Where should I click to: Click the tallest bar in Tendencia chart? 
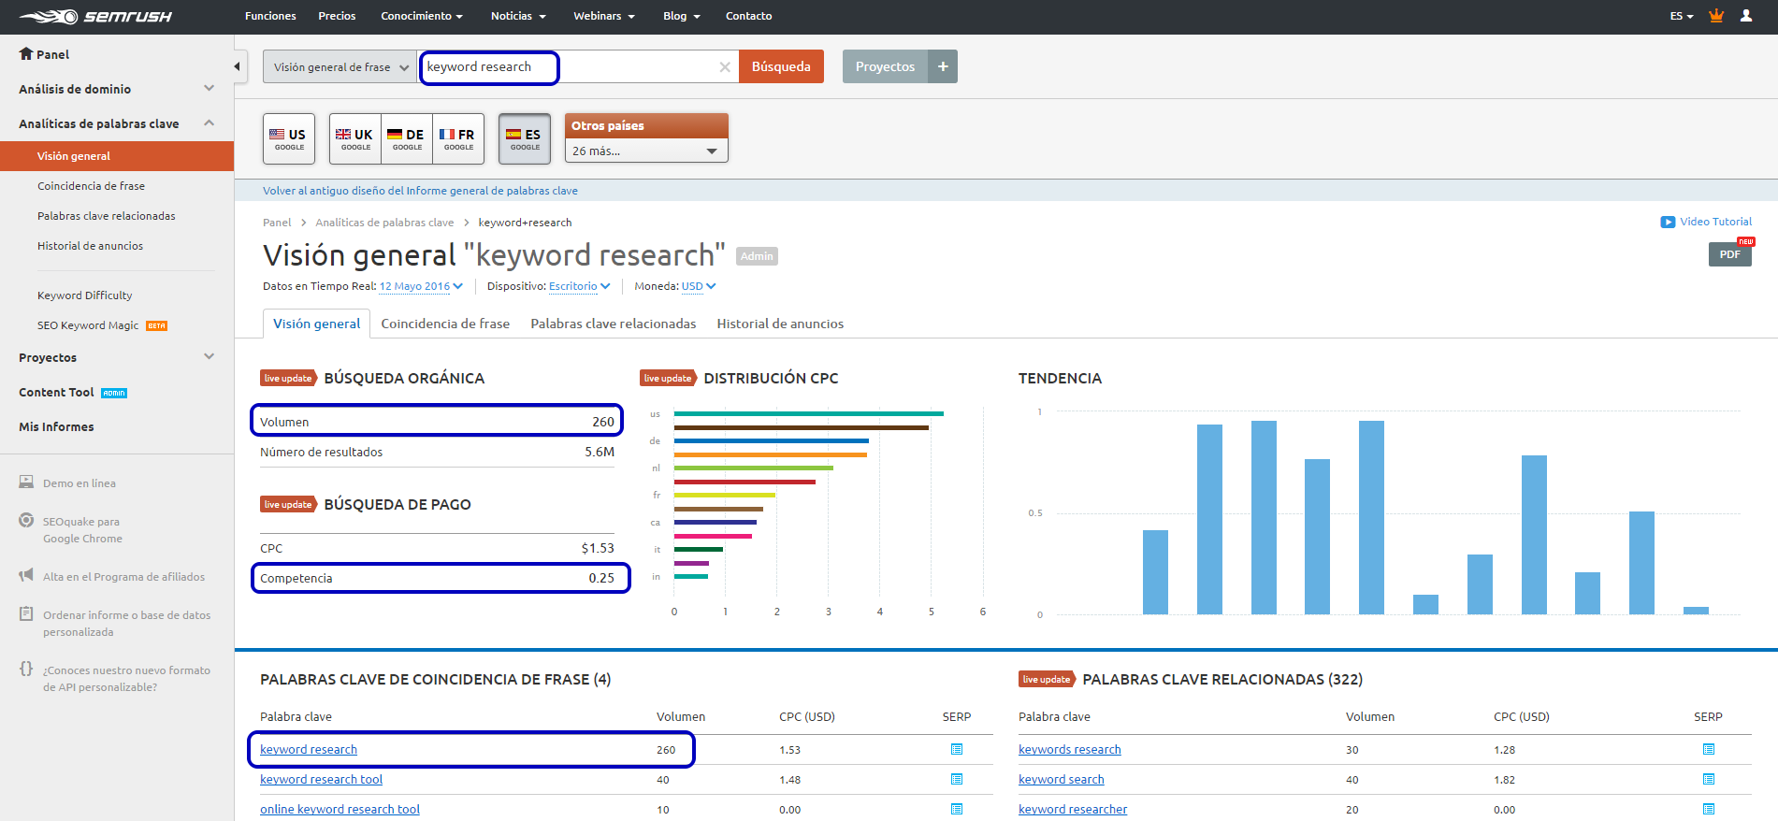click(1264, 517)
